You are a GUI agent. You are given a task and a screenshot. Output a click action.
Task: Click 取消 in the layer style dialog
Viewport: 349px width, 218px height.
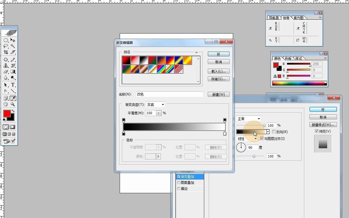tap(323, 117)
